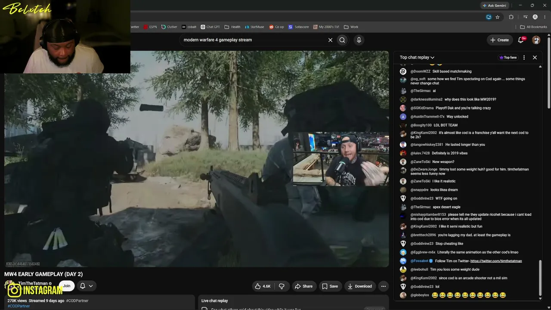
Task: Open the Chrome extensions puzzle icon
Action: point(511,17)
